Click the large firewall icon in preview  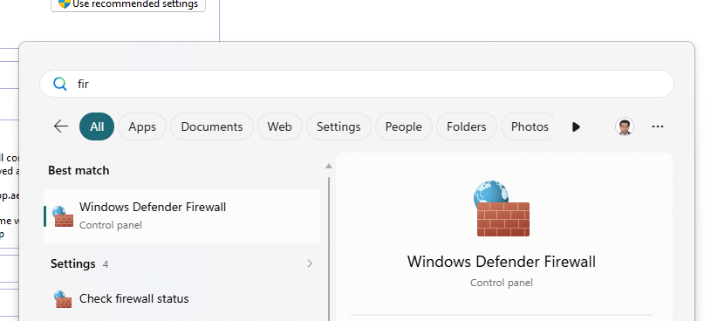[x=502, y=208]
